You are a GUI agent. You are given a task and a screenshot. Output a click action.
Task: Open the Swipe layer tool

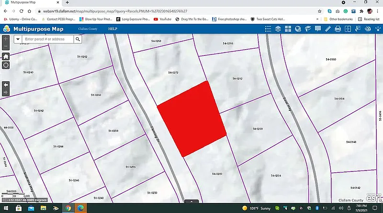(348, 29)
